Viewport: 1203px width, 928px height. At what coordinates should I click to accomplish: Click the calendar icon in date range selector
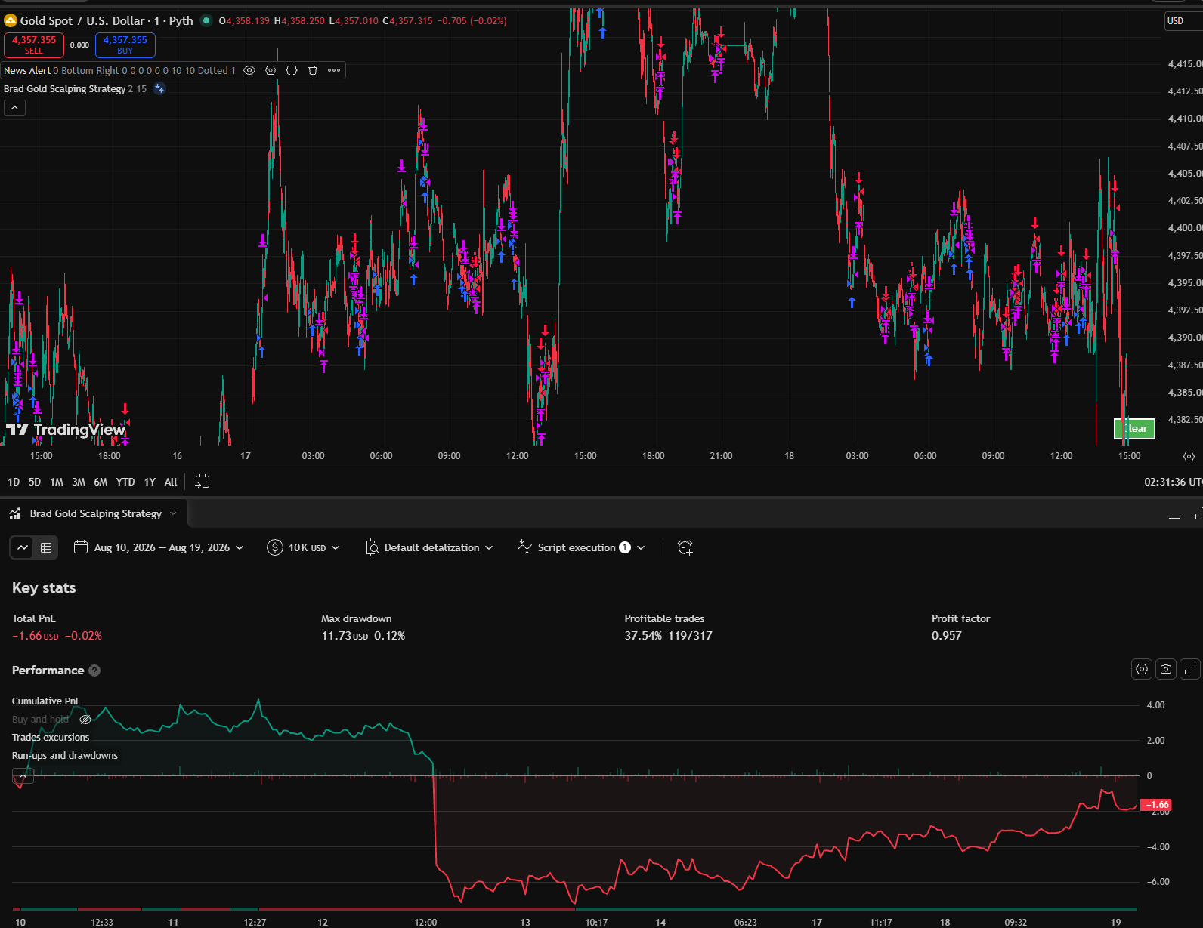pyautogui.click(x=81, y=547)
